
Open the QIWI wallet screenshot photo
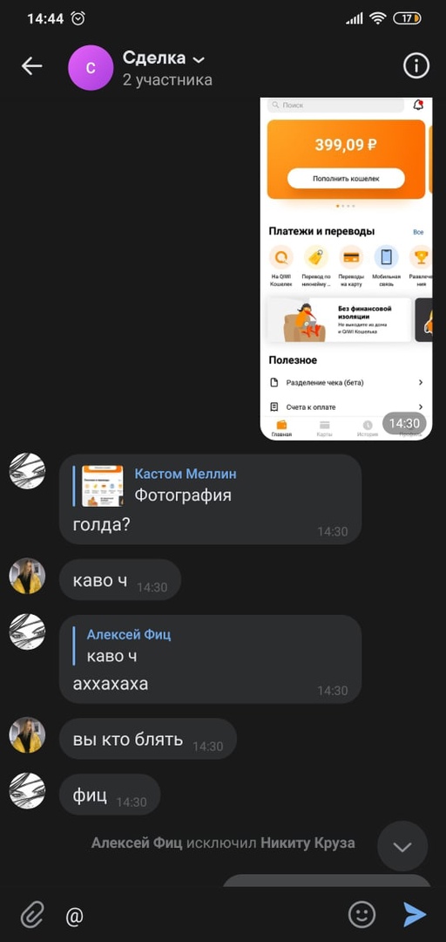346,269
